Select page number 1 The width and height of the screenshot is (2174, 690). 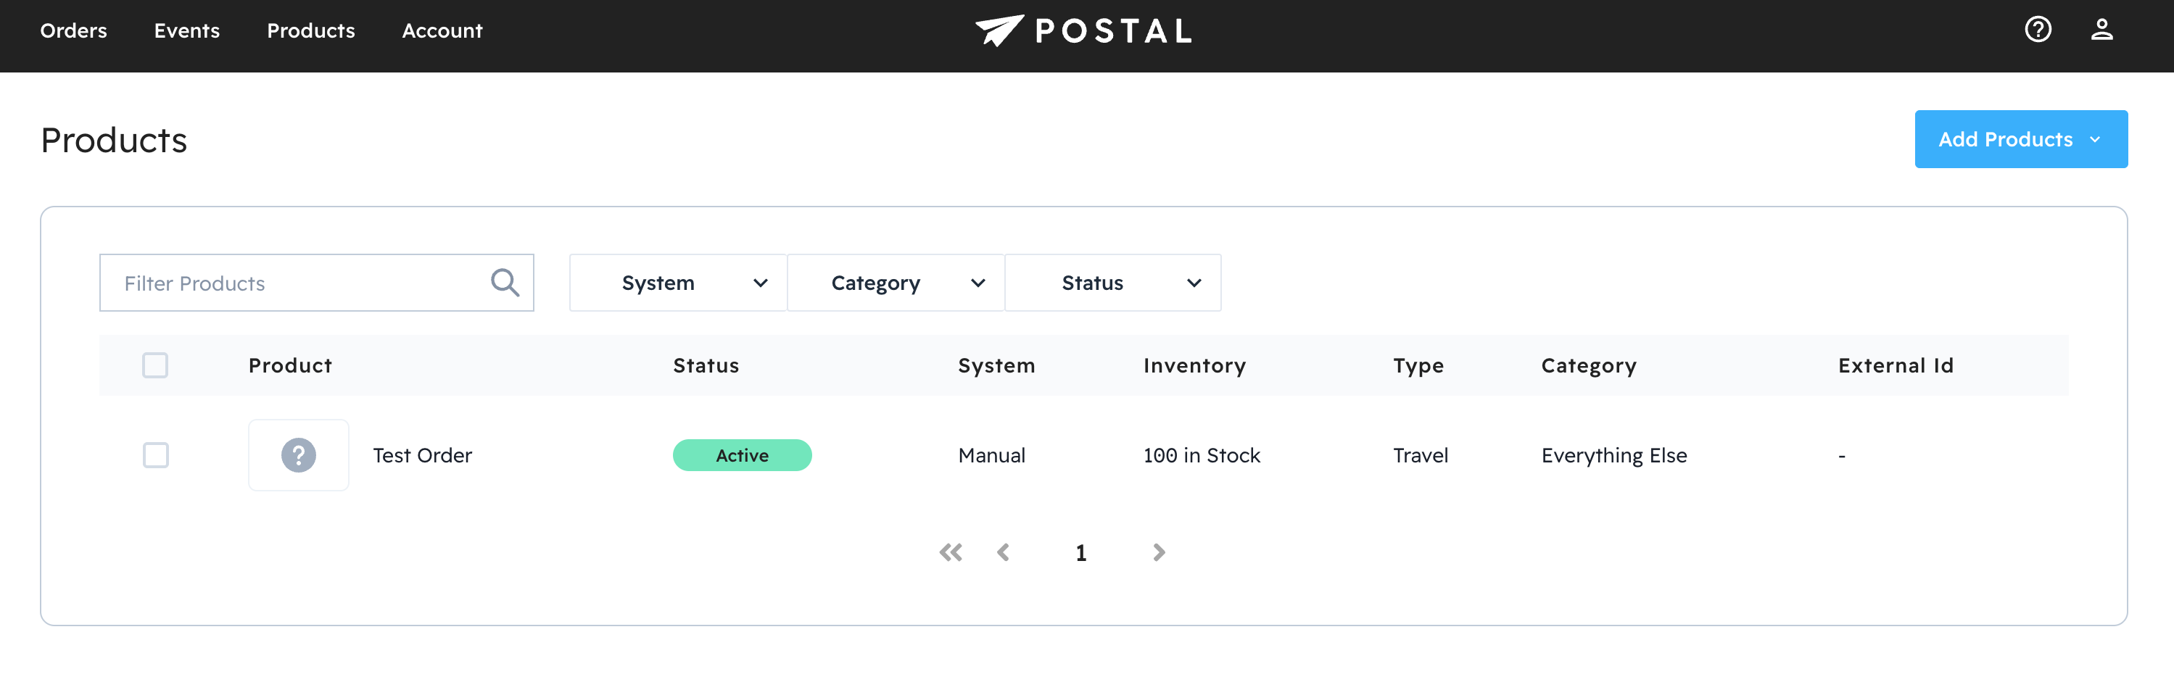click(1080, 552)
